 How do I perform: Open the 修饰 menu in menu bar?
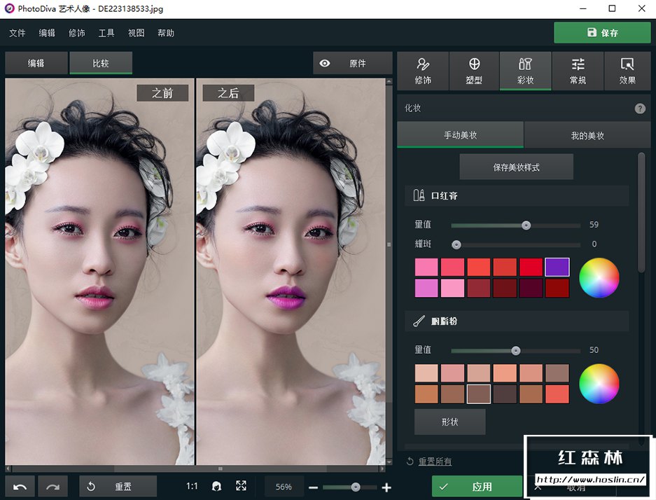tap(76, 33)
